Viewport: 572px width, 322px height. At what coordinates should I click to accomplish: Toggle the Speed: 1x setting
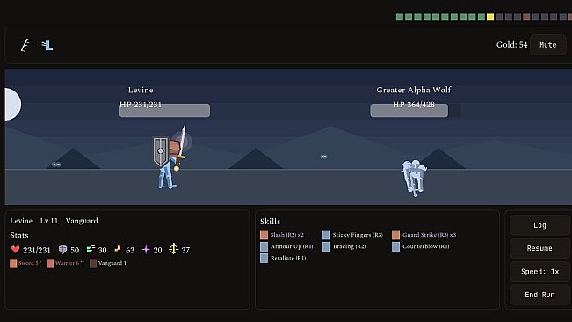coord(539,272)
